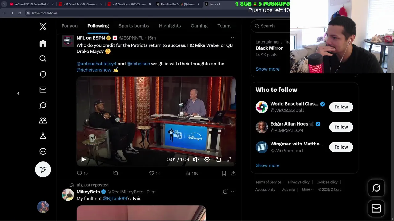The height and width of the screenshot is (221, 394).
Task: Open more options on MikeyBets post
Action: tap(233, 192)
